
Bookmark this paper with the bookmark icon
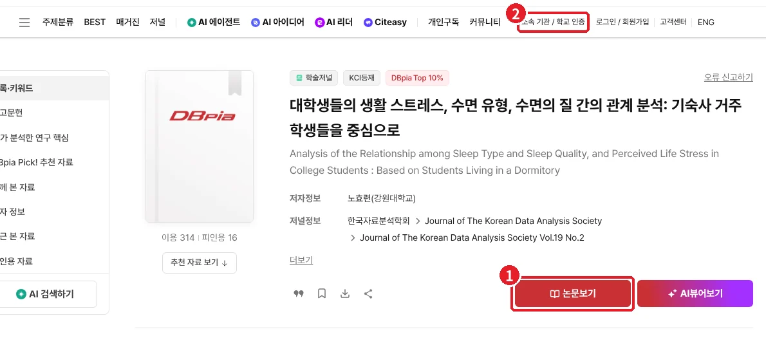321,293
